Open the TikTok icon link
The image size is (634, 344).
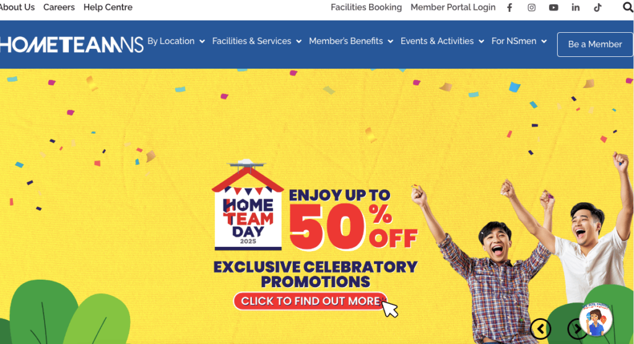[597, 7]
